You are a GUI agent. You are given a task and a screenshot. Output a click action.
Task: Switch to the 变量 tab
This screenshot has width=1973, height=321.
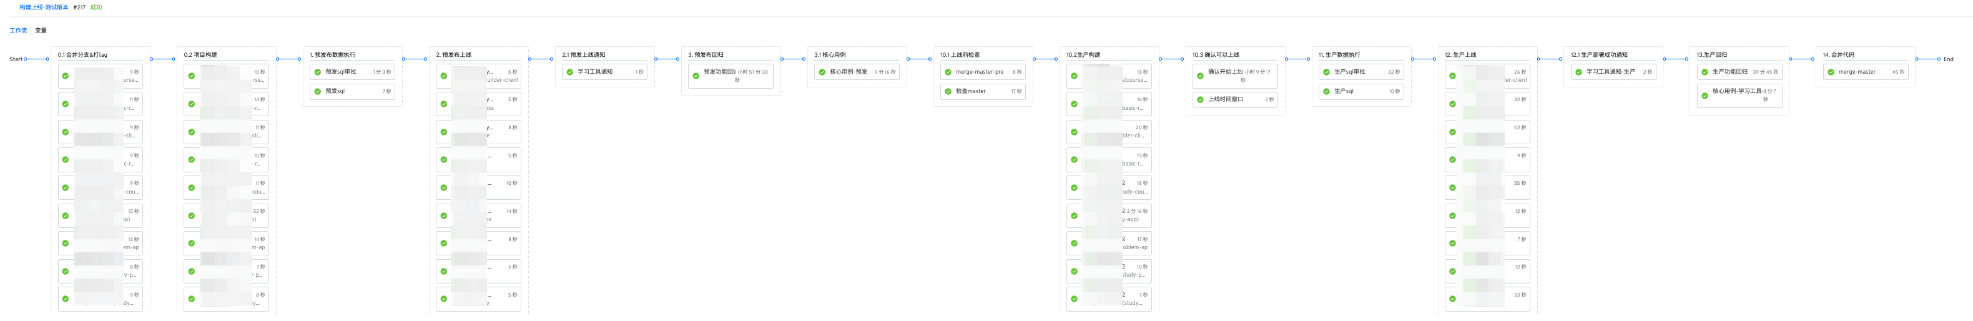41,31
